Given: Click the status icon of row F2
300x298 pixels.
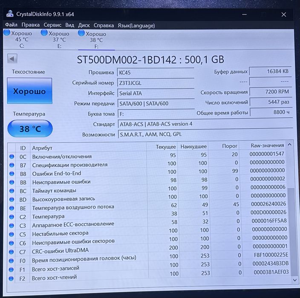Looking at the screenshot, I should [11, 278].
